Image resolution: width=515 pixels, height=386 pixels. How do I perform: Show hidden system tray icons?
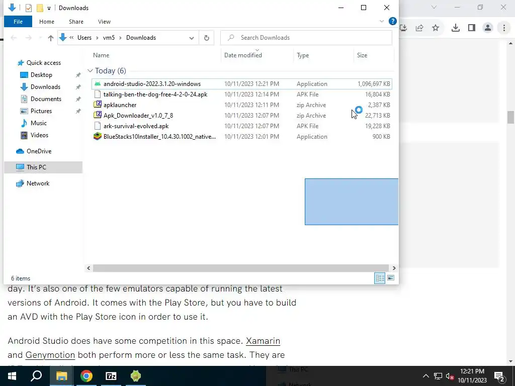(425, 376)
